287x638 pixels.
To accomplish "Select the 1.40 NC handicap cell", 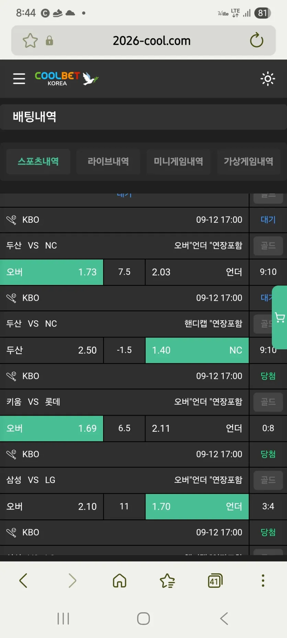I will (197, 350).
